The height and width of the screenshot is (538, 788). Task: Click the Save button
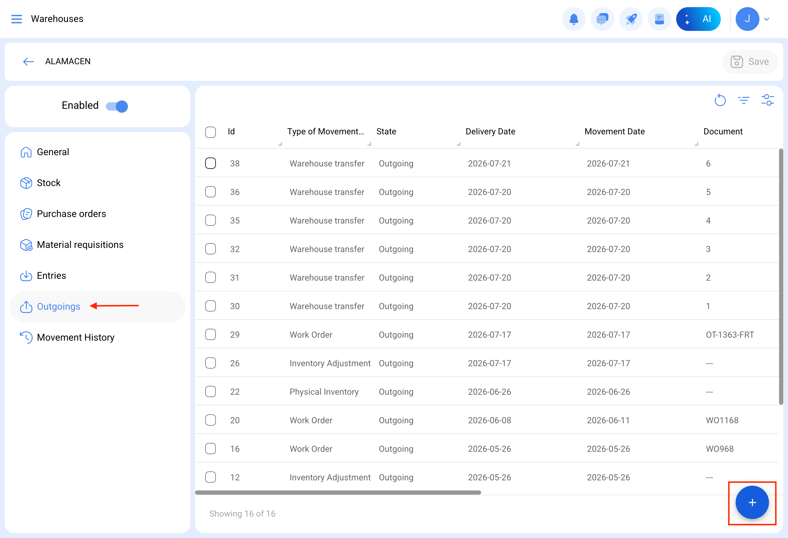pos(750,62)
